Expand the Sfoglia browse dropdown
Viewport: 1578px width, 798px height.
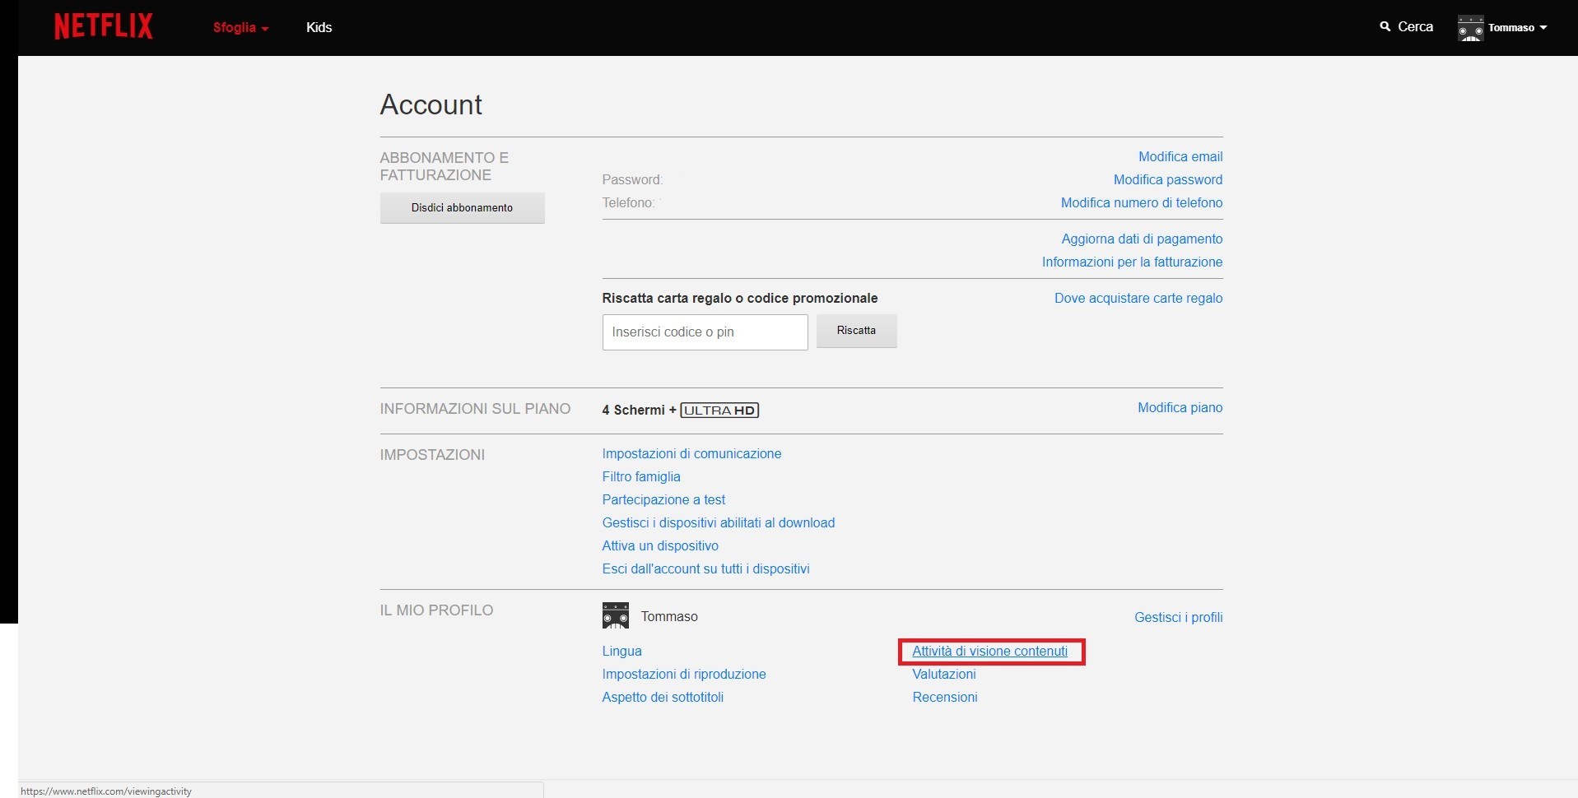click(240, 28)
